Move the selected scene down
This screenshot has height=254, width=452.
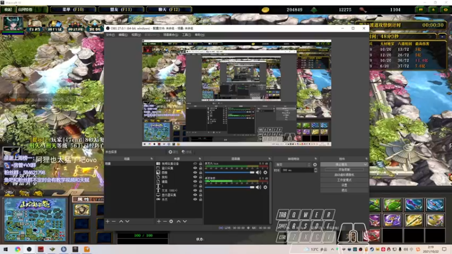pyautogui.click(x=128, y=221)
